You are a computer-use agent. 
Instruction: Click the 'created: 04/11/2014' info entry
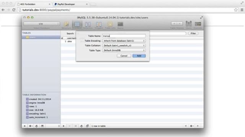[x=38, y=99]
